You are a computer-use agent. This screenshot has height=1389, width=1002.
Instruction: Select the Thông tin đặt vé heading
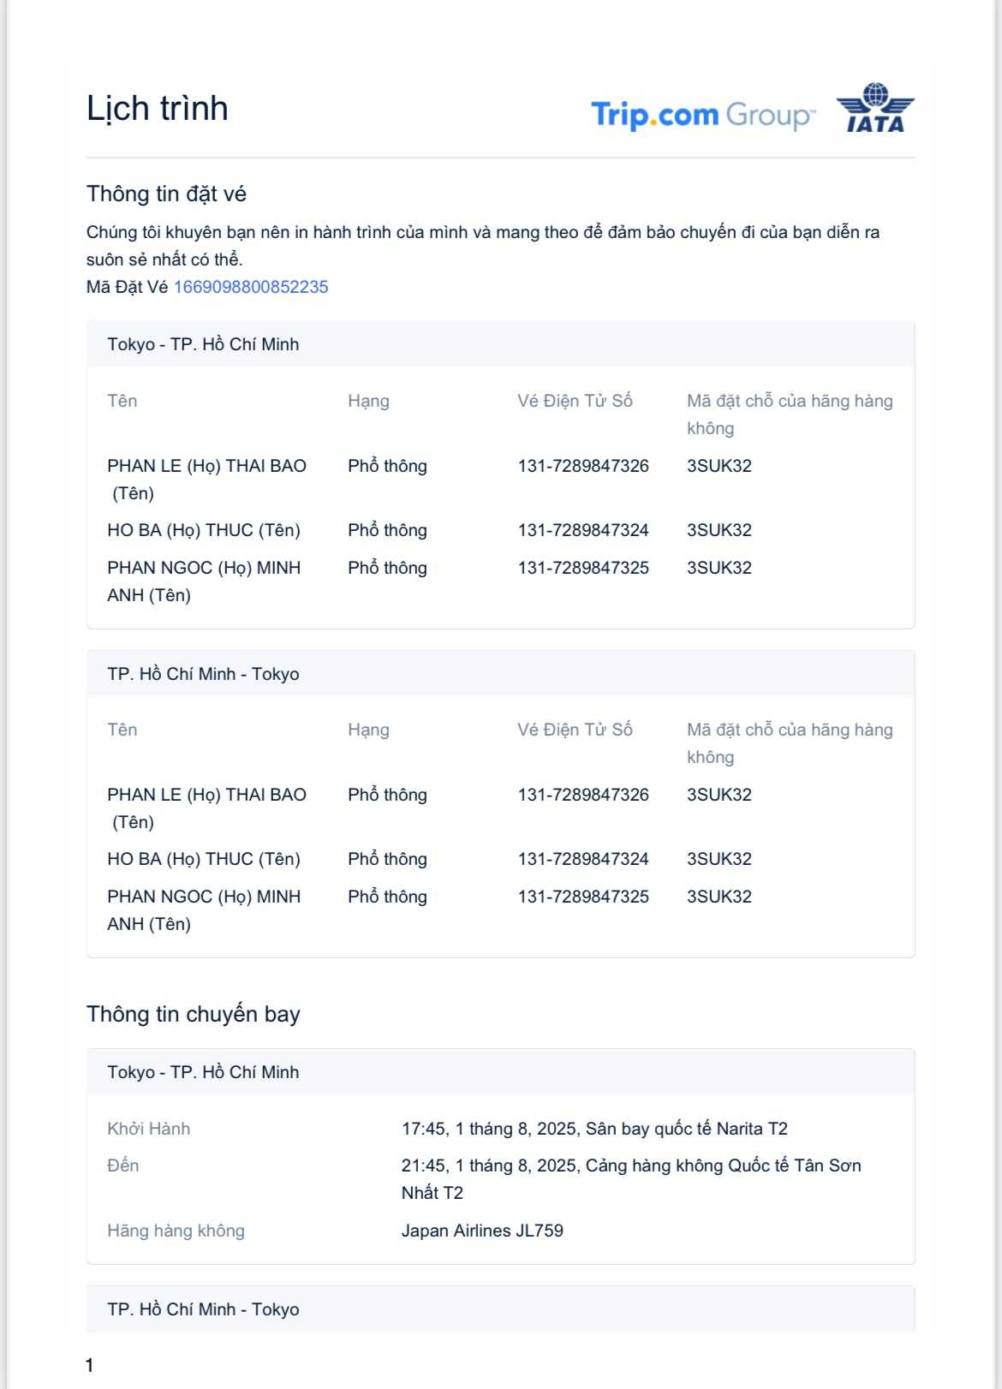pyautogui.click(x=166, y=194)
